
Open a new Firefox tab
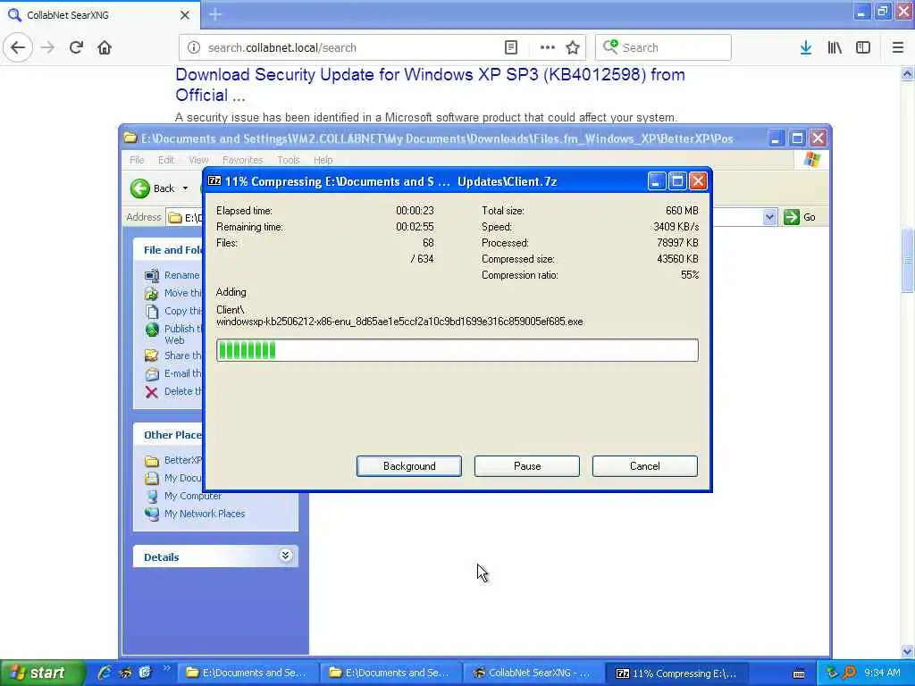pos(215,14)
